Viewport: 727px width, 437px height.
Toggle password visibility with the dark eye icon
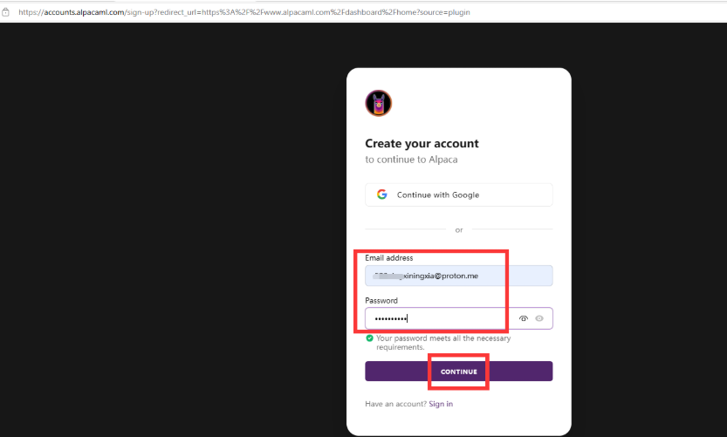coord(524,318)
